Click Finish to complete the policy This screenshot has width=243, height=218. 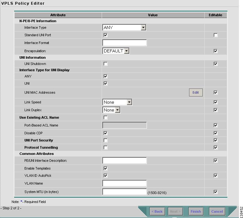(x=196, y=211)
